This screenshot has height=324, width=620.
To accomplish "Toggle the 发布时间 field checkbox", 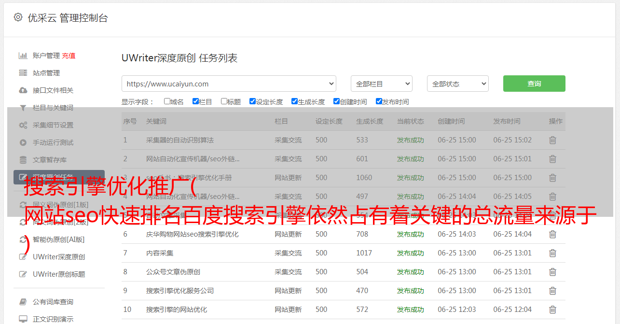I will (x=379, y=101).
